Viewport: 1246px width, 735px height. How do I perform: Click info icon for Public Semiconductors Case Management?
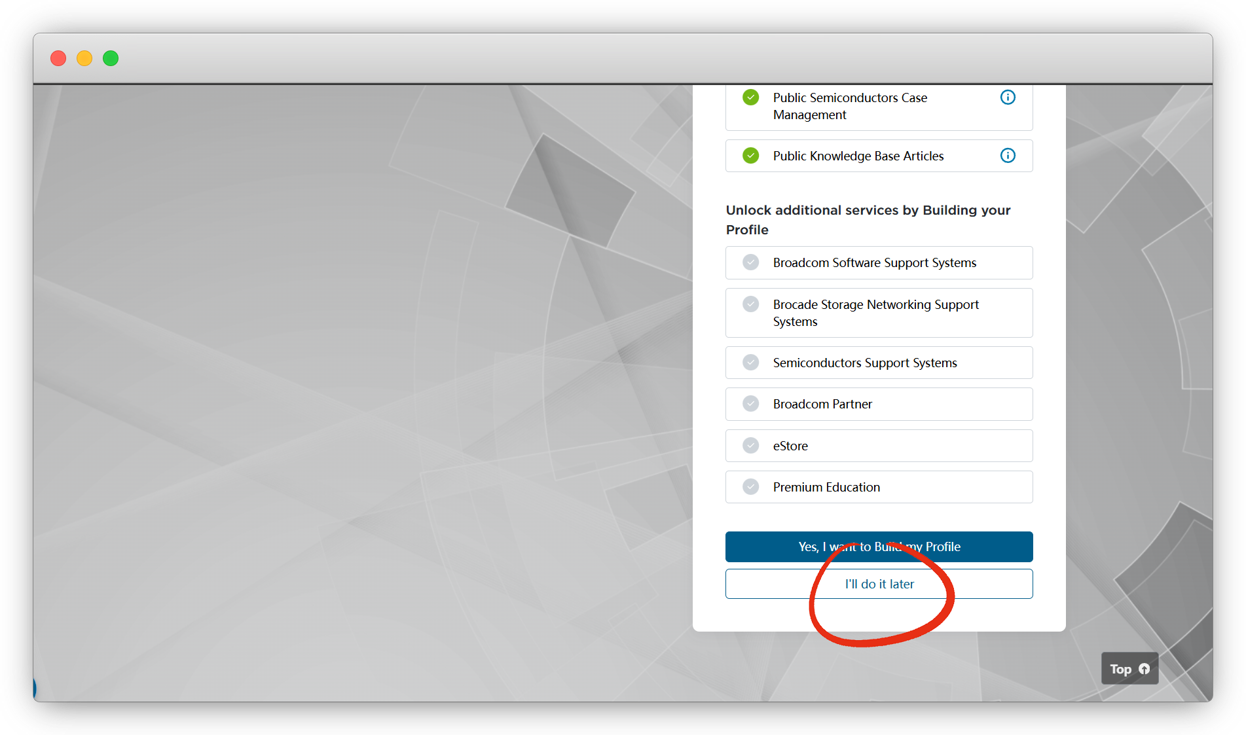[x=1008, y=98]
